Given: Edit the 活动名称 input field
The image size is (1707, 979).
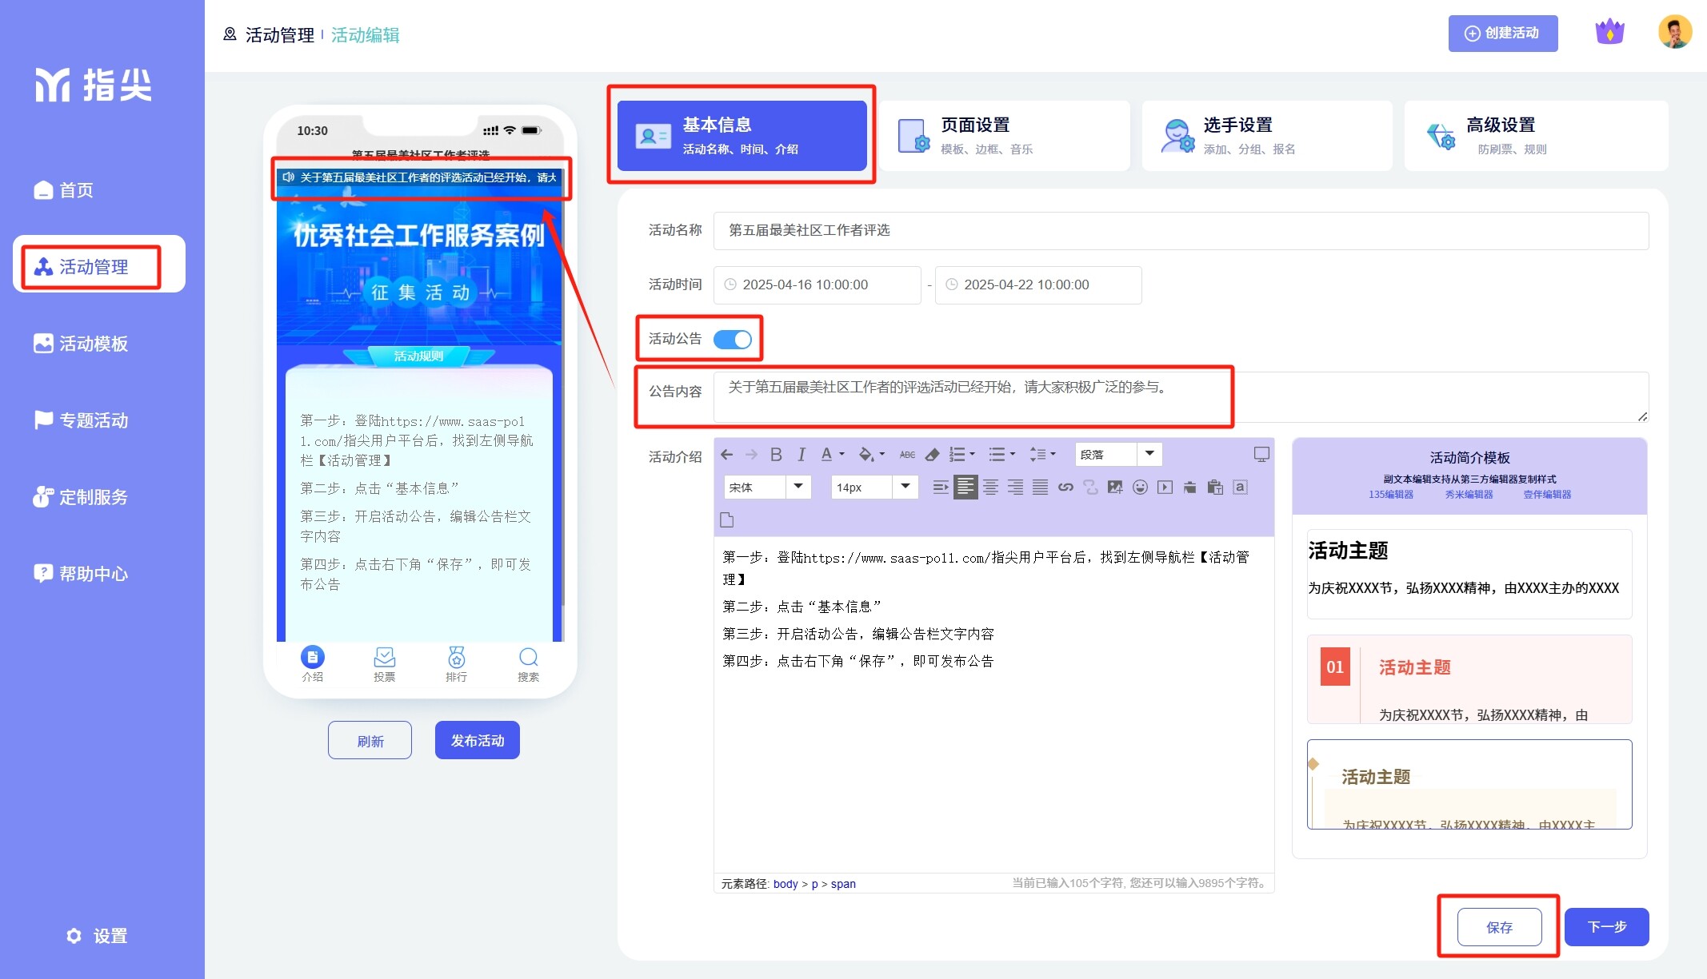Looking at the screenshot, I should 1181,230.
